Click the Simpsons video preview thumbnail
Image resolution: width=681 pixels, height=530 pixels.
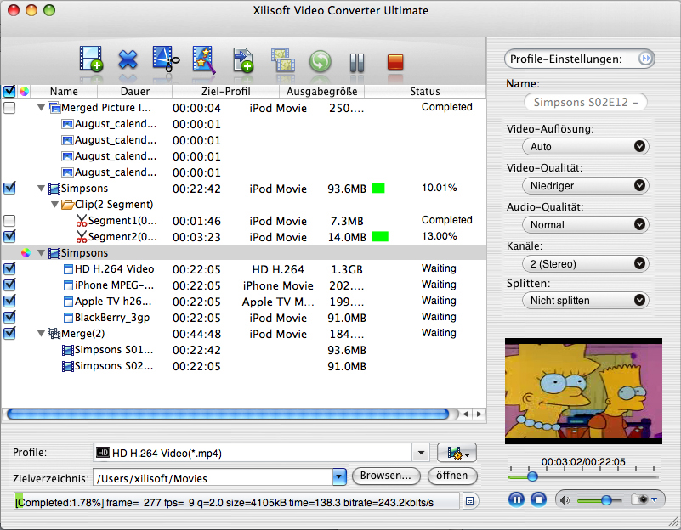(x=583, y=391)
